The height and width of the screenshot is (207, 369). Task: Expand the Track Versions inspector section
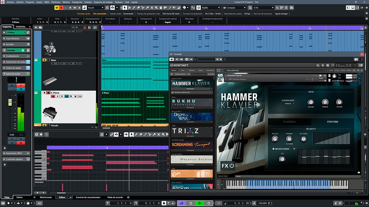click(x=16, y=38)
